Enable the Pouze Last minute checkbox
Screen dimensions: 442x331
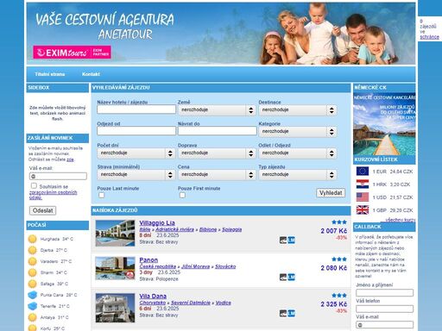pyautogui.click(x=101, y=195)
